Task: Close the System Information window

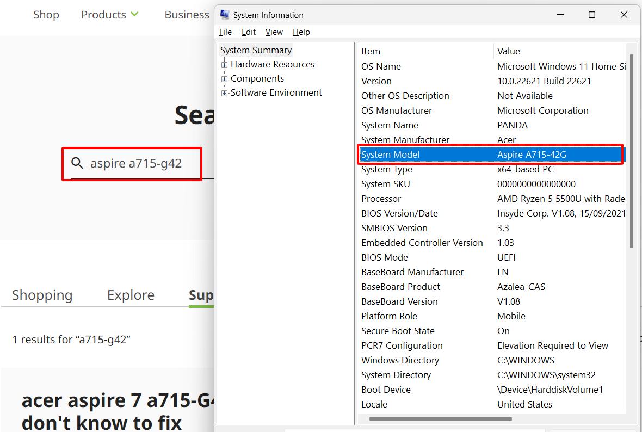Action: (624, 15)
